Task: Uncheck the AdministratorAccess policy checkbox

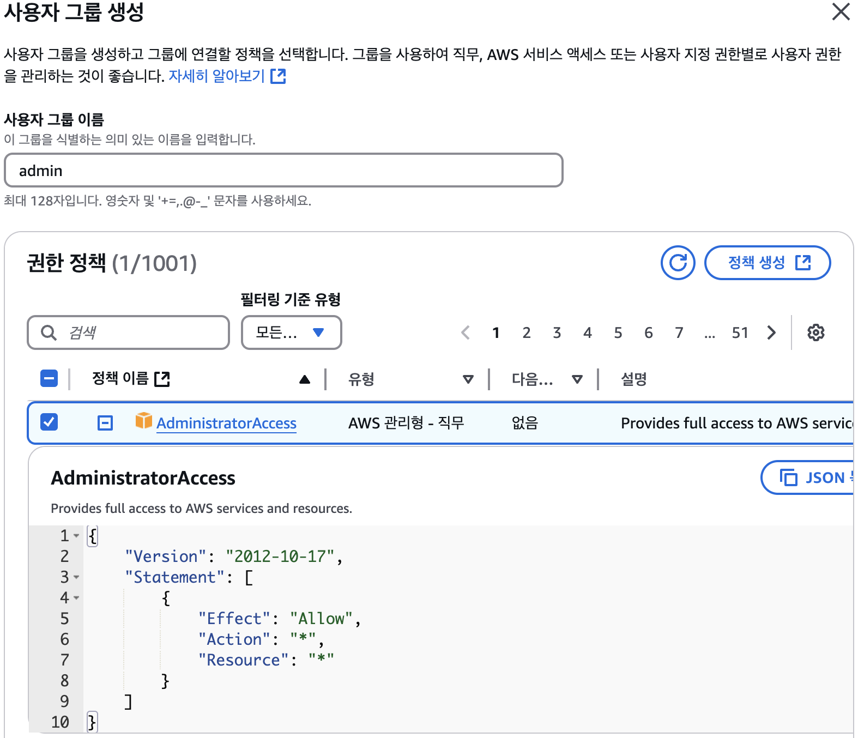Action: pos(49,422)
